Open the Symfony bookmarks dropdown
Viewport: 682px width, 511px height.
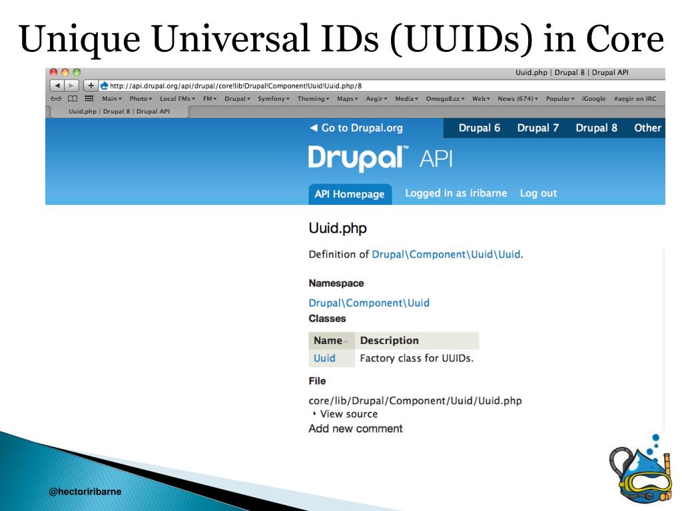274,98
